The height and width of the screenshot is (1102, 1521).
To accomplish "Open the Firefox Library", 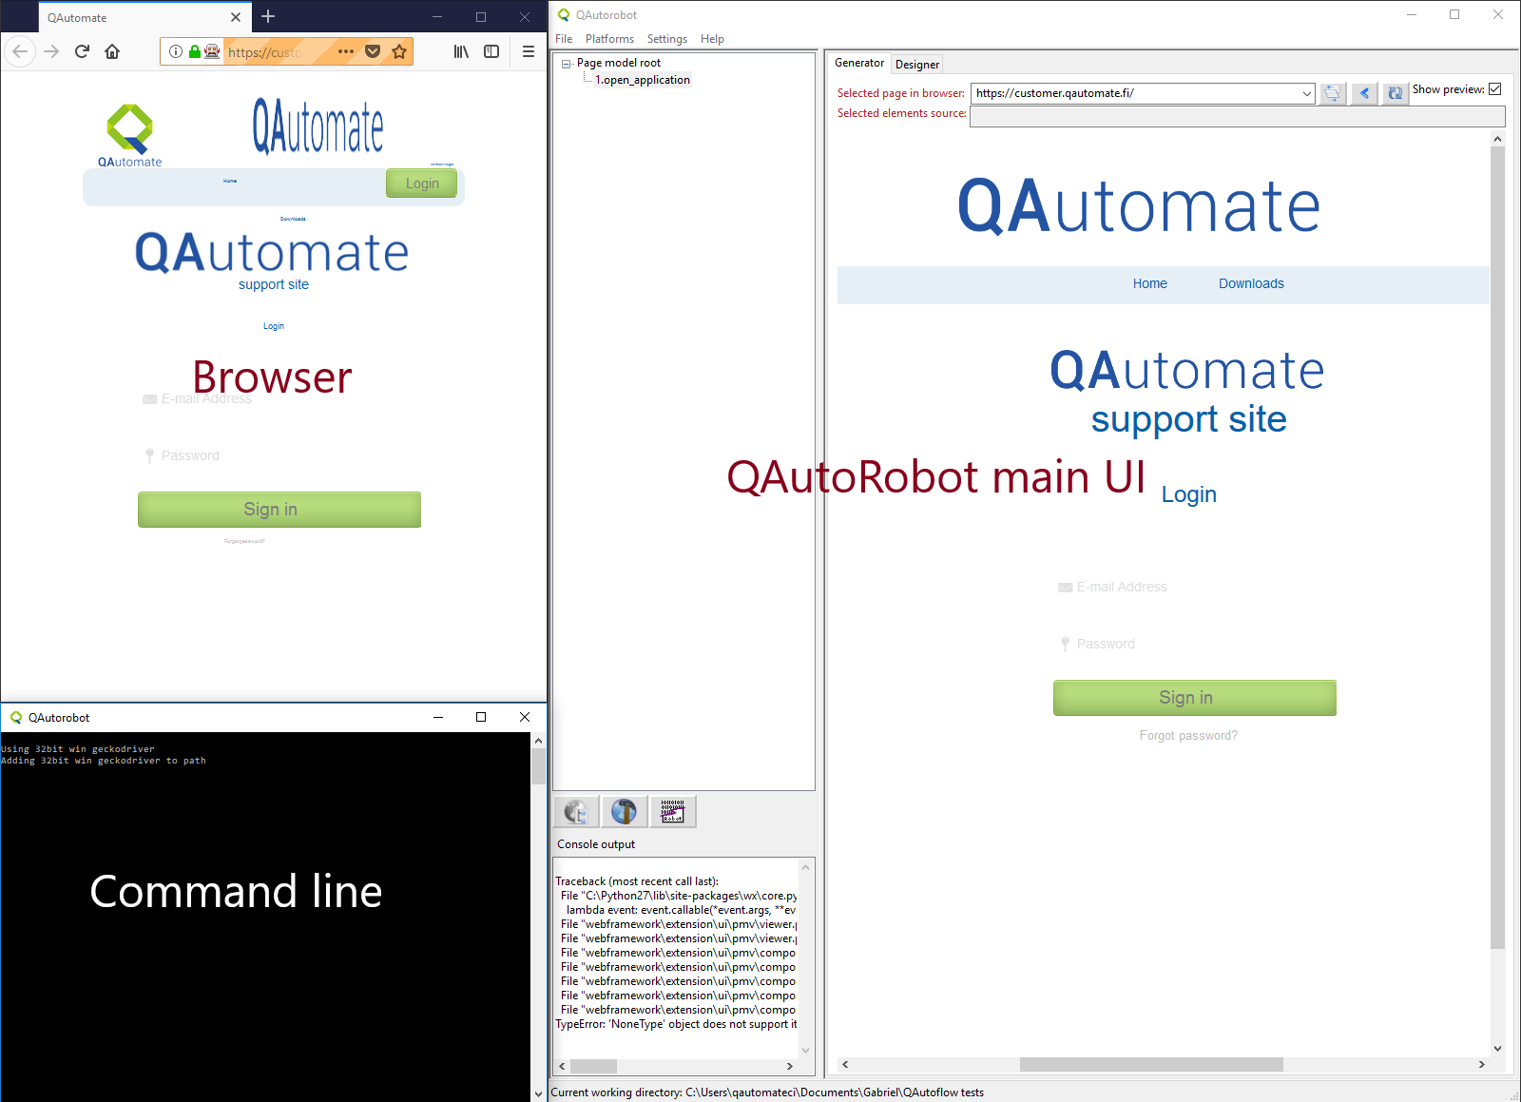I will 461,51.
